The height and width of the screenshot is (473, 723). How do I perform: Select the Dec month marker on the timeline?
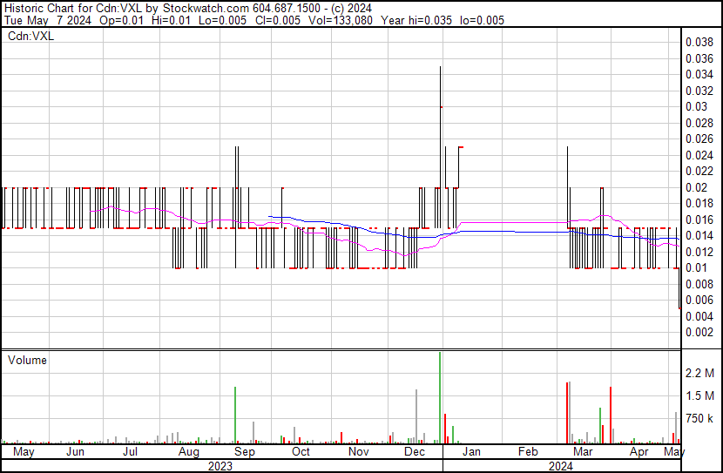(415, 452)
